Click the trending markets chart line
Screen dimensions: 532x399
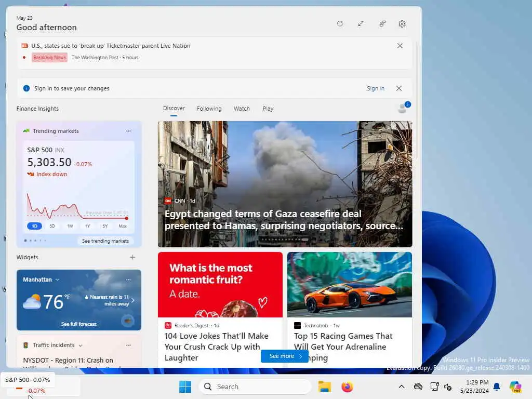(x=77, y=207)
